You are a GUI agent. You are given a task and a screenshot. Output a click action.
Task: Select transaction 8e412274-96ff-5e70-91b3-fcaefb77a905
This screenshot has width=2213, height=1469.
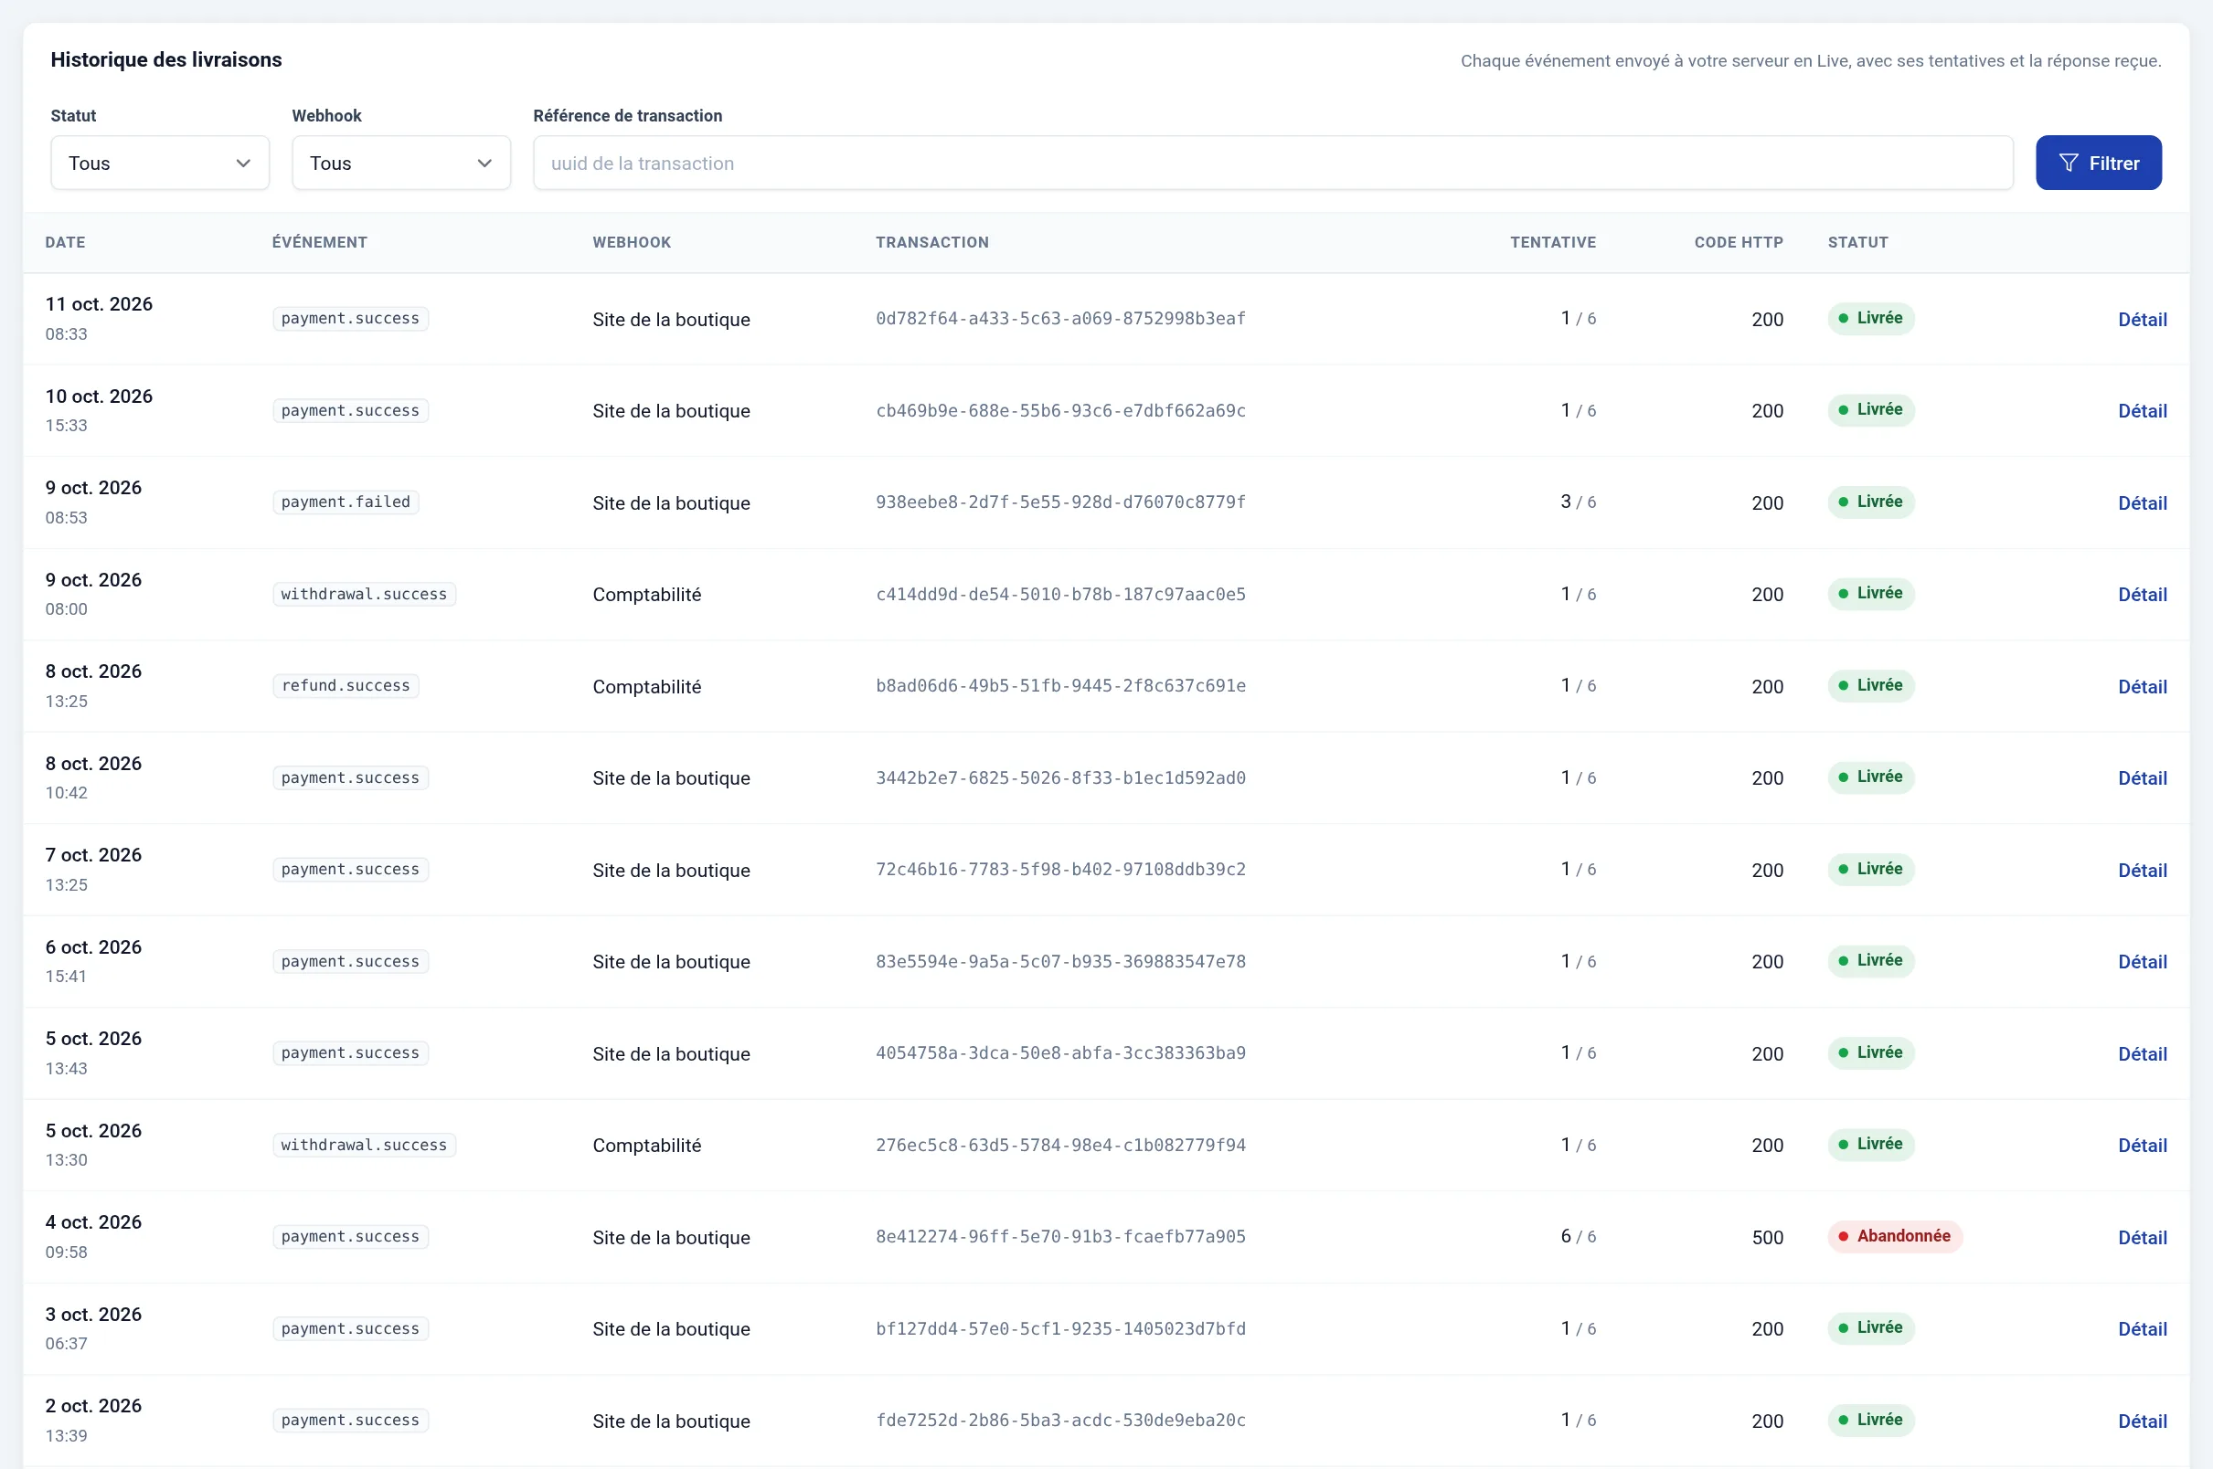pyautogui.click(x=1060, y=1237)
